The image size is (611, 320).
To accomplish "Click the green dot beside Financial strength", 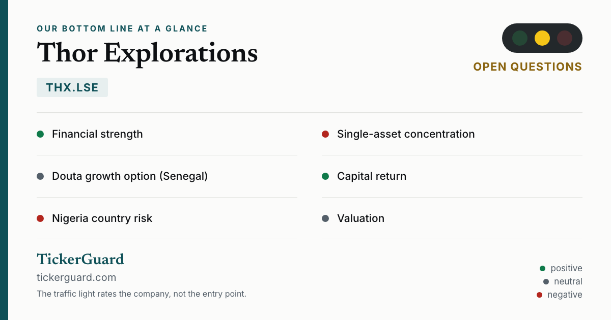I will [x=40, y=134].
